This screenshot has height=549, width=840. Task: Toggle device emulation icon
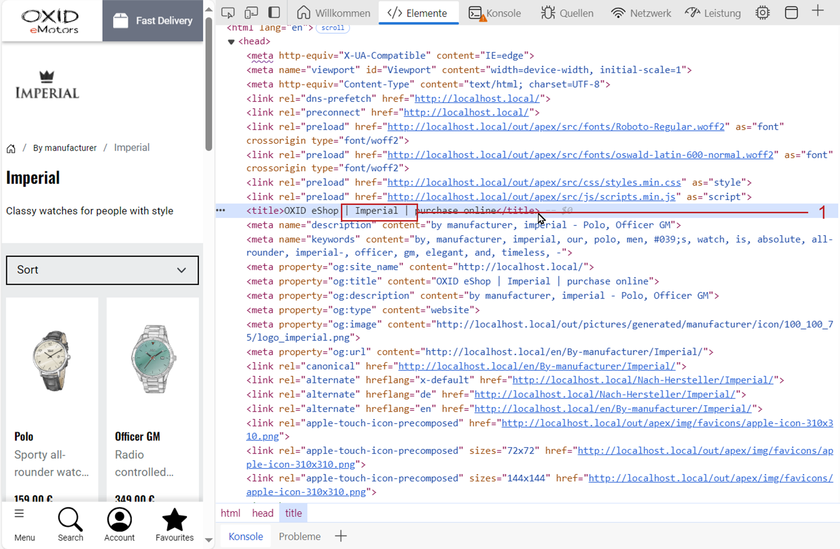(x=251, y=13)
